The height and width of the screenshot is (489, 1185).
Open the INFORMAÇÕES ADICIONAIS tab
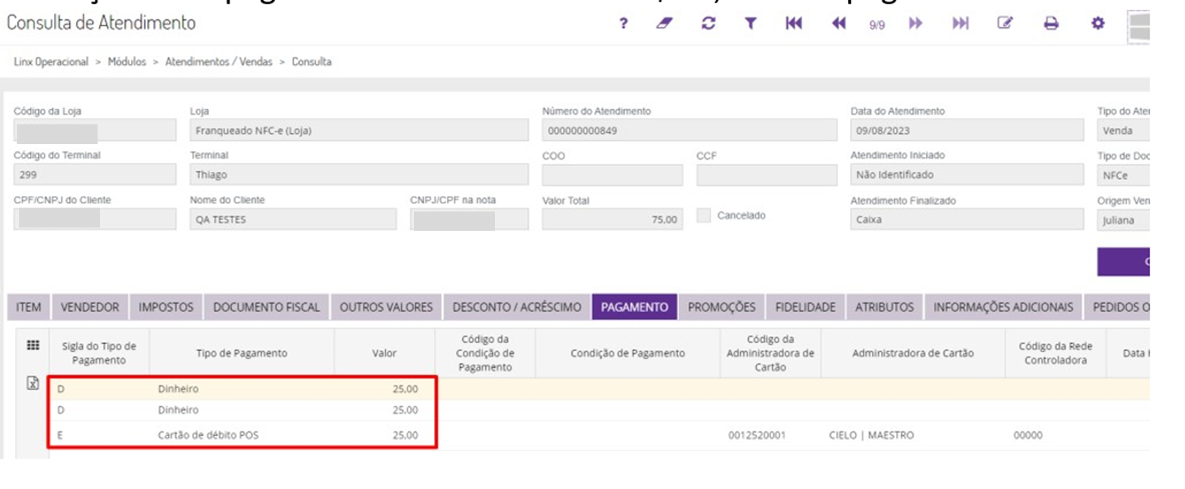1003,307
